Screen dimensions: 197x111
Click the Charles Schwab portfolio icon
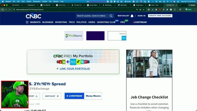(73, 62)
